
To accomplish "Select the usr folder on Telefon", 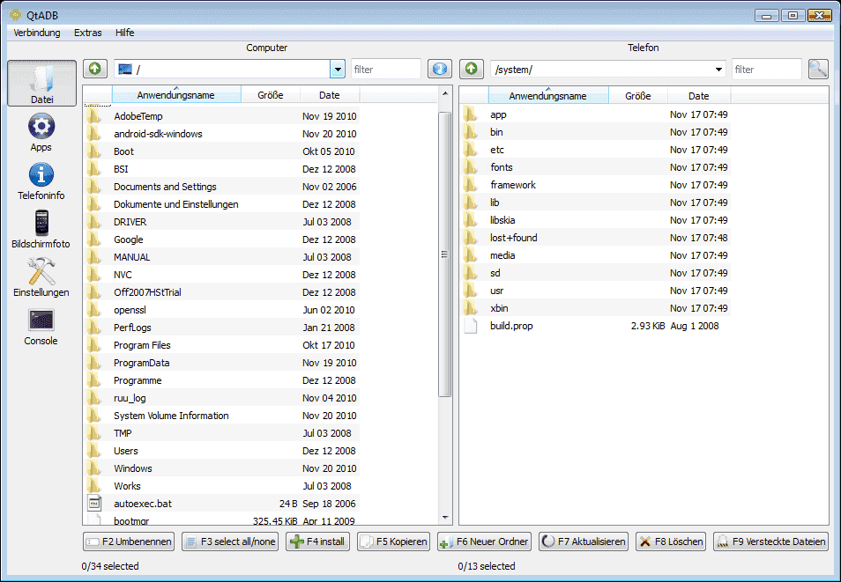I will [595, 291].
